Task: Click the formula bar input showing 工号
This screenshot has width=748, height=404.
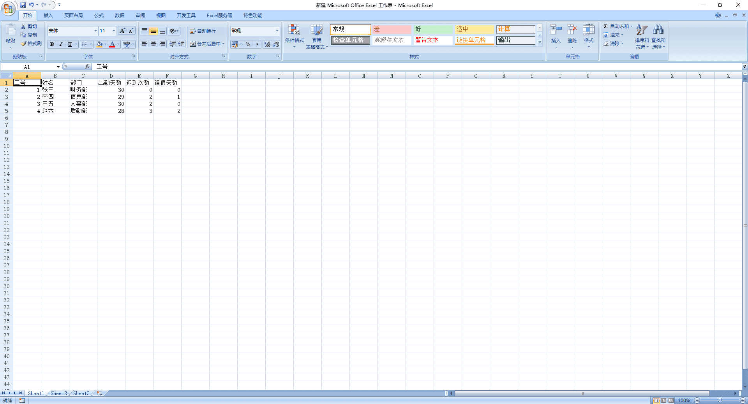Action: coord(417,67)
